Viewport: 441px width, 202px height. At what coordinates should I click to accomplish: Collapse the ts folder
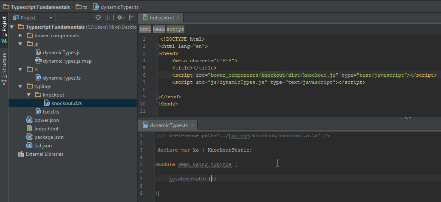tap(20, 69)
